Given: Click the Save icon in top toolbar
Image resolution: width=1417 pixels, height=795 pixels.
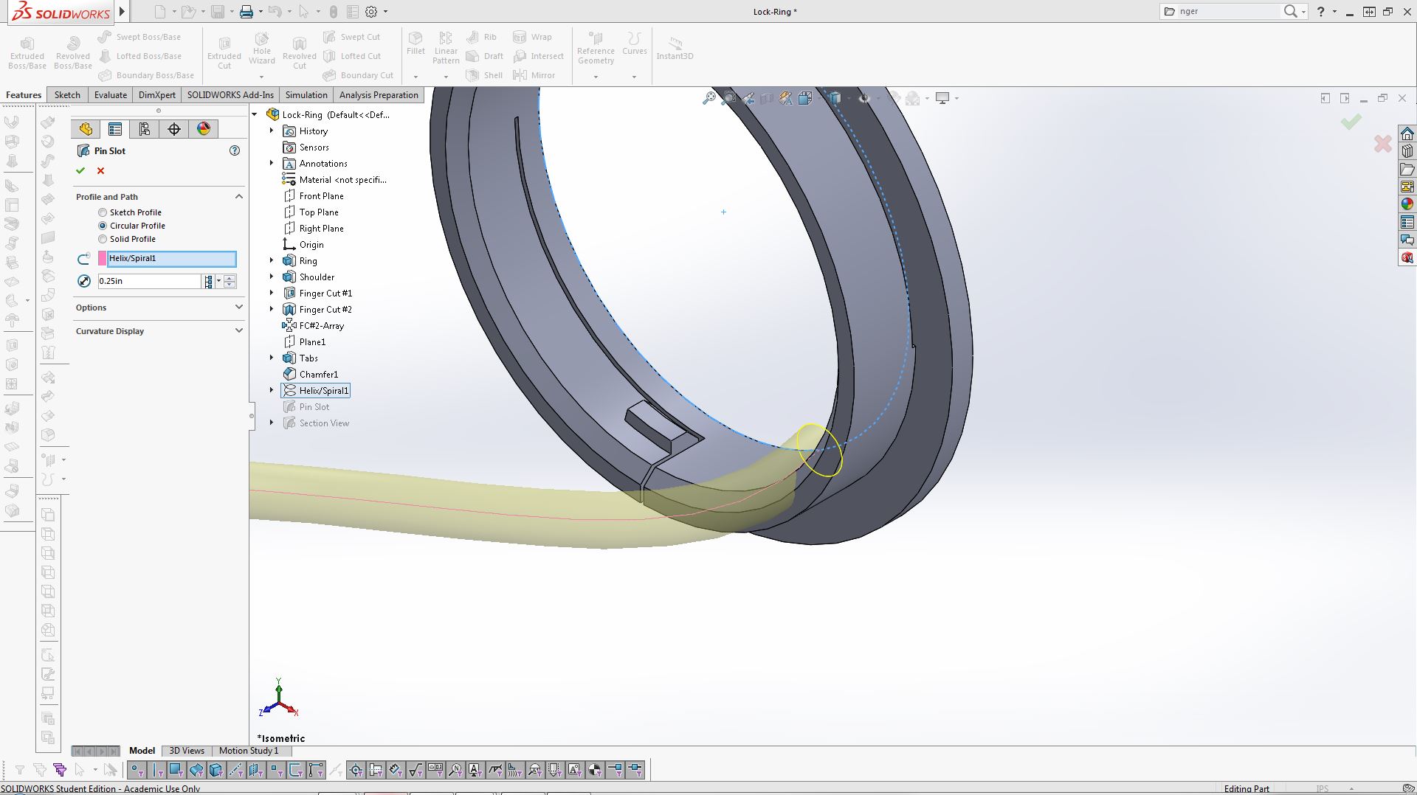Looking at the screenshot, I should 218,12.
